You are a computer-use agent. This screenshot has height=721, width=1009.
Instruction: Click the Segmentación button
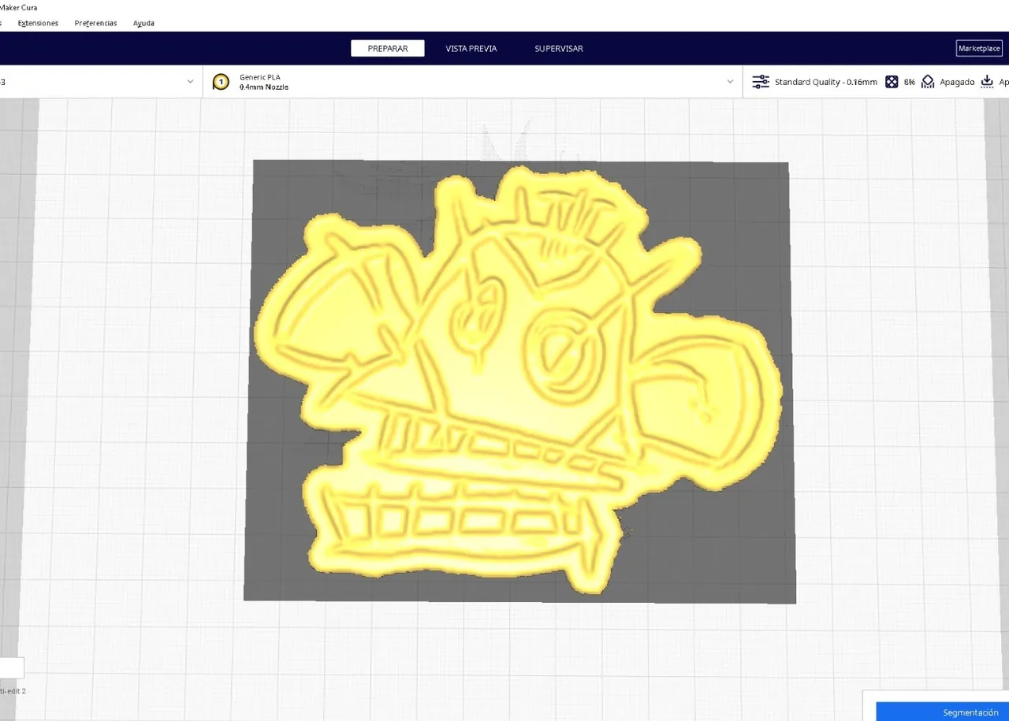970,712
